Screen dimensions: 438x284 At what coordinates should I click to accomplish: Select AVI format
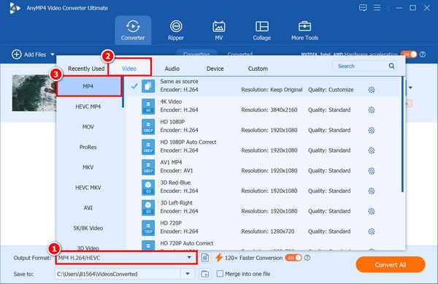[x=88, y=208]
